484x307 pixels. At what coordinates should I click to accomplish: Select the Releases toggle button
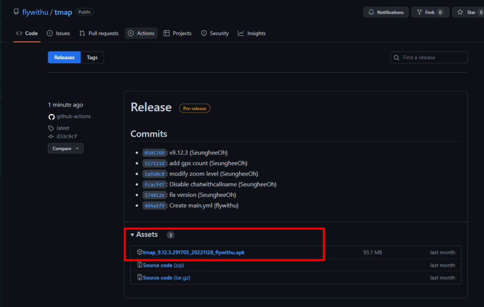coord(64,58)
